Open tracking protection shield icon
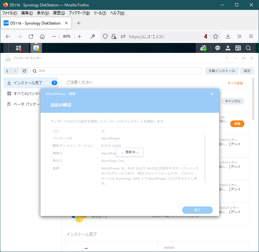The image size is (259, 252). (105, 36)
